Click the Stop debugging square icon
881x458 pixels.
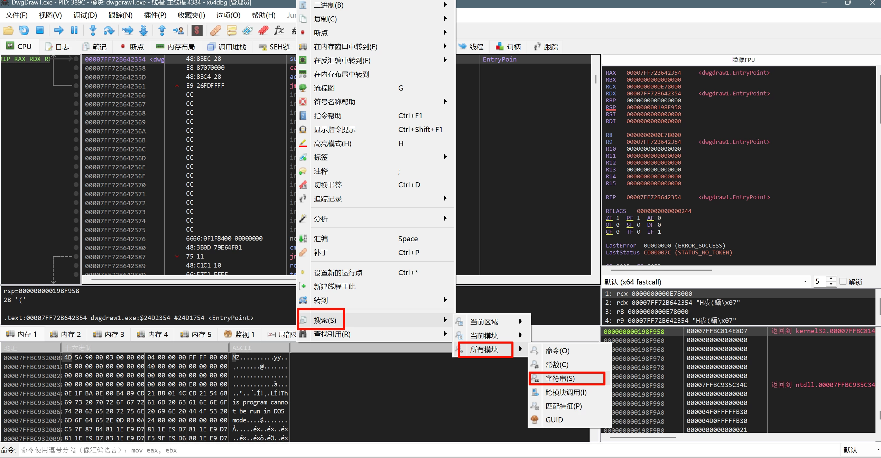[40, 30]
